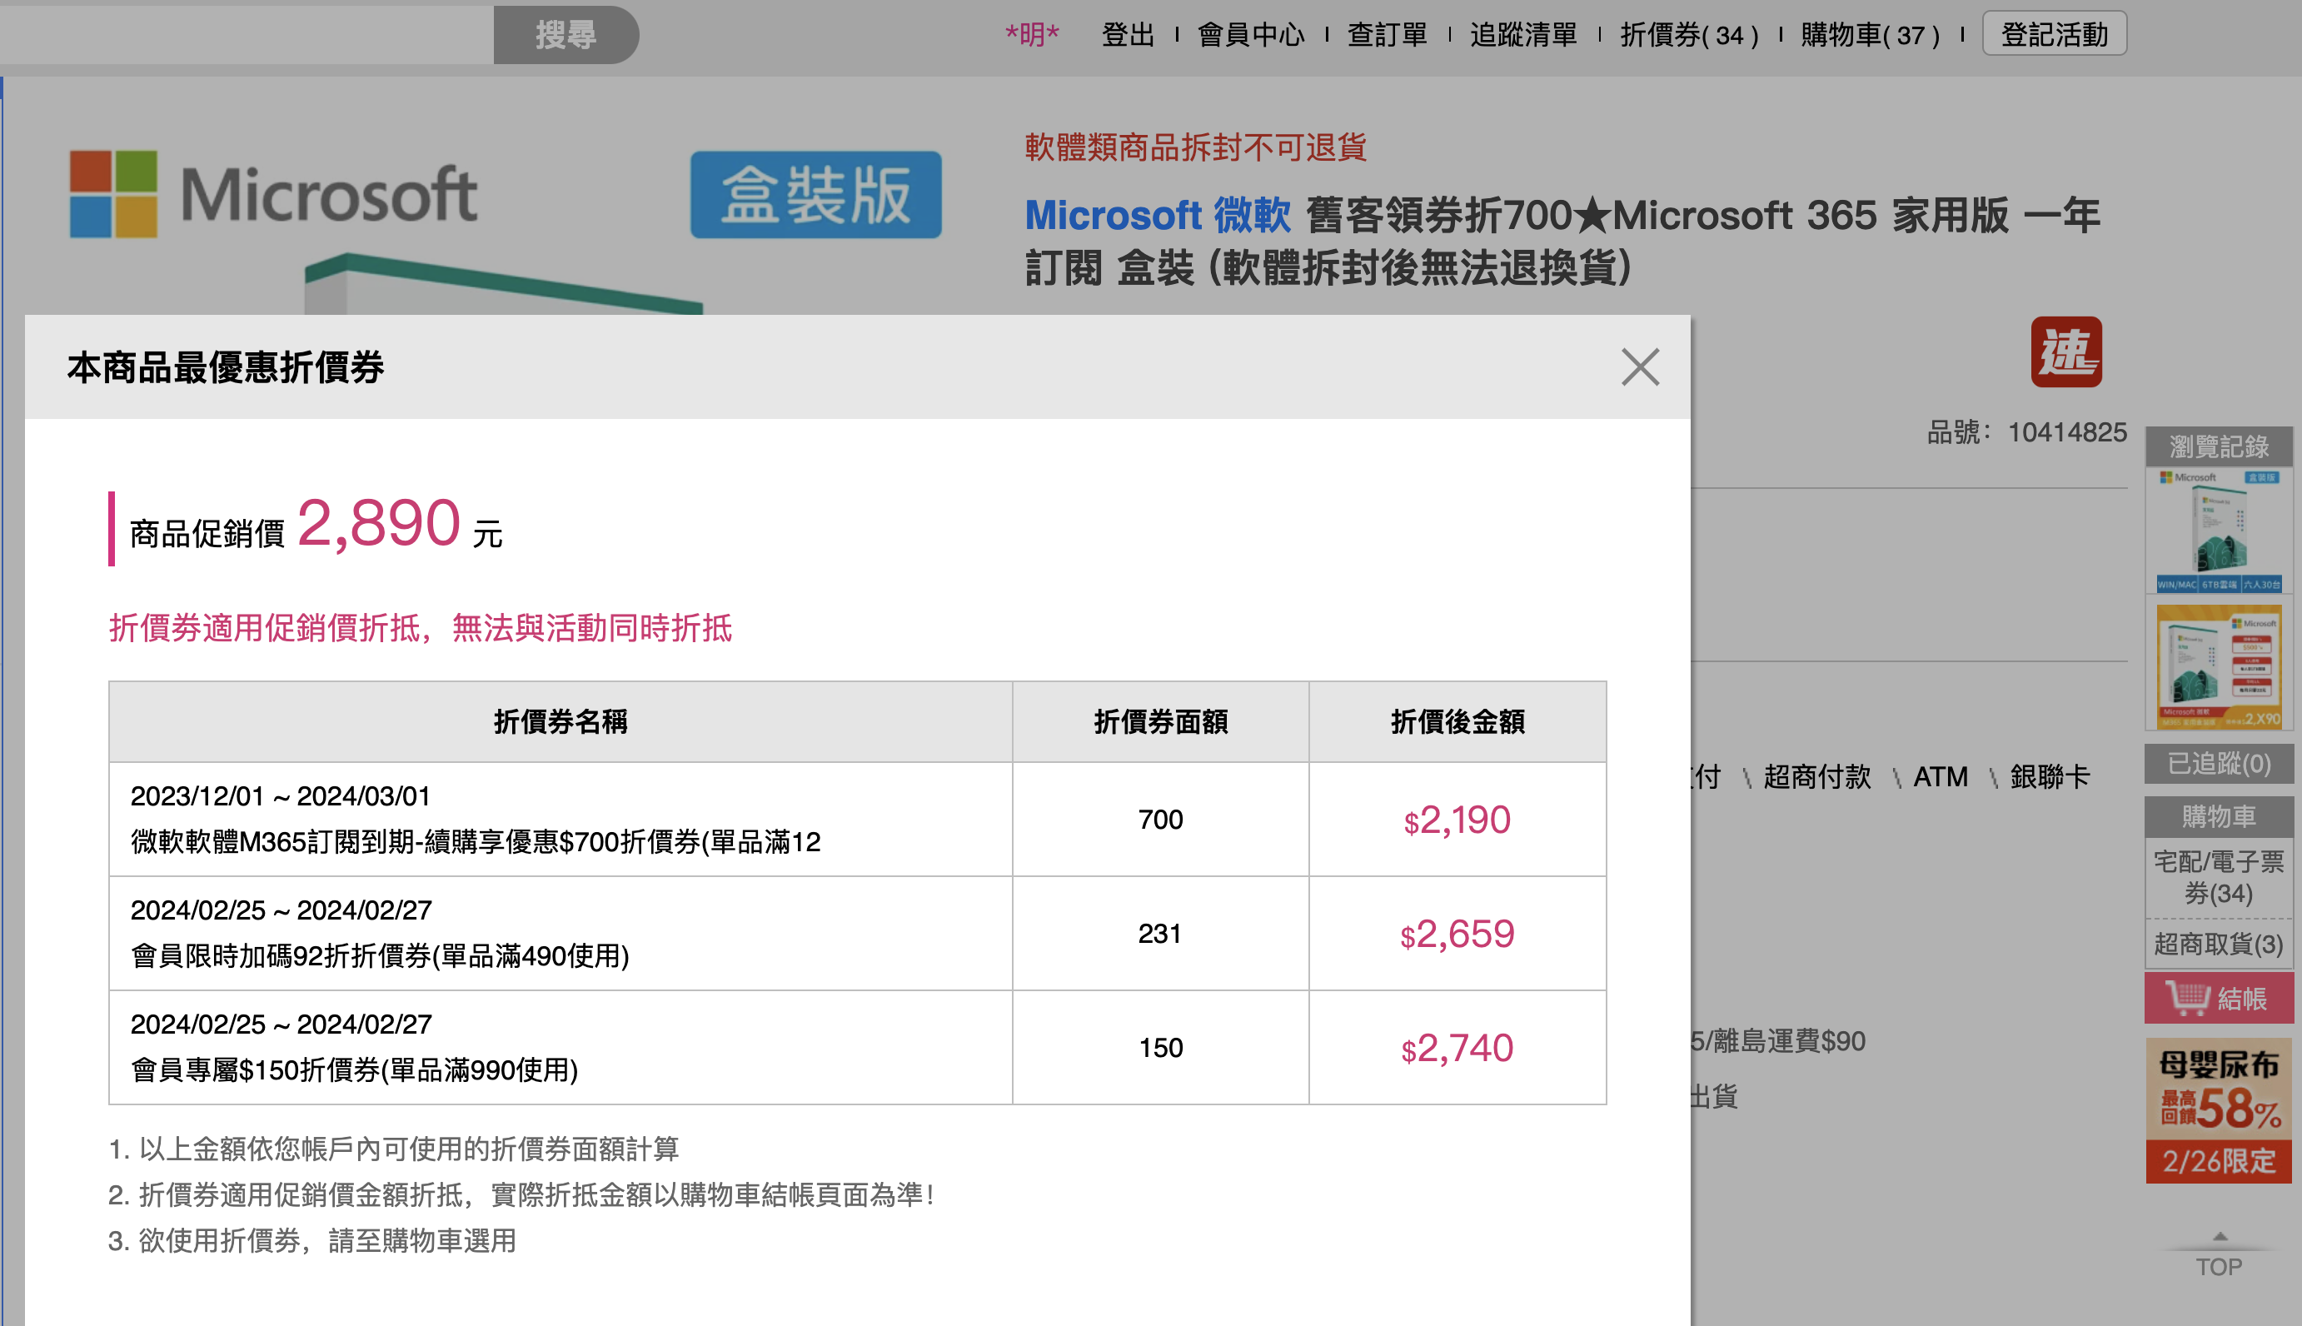The width and height of the screenshot is (2302, 1326).
Task: Click the coupon face value 700
Action: click(1160, 820)
